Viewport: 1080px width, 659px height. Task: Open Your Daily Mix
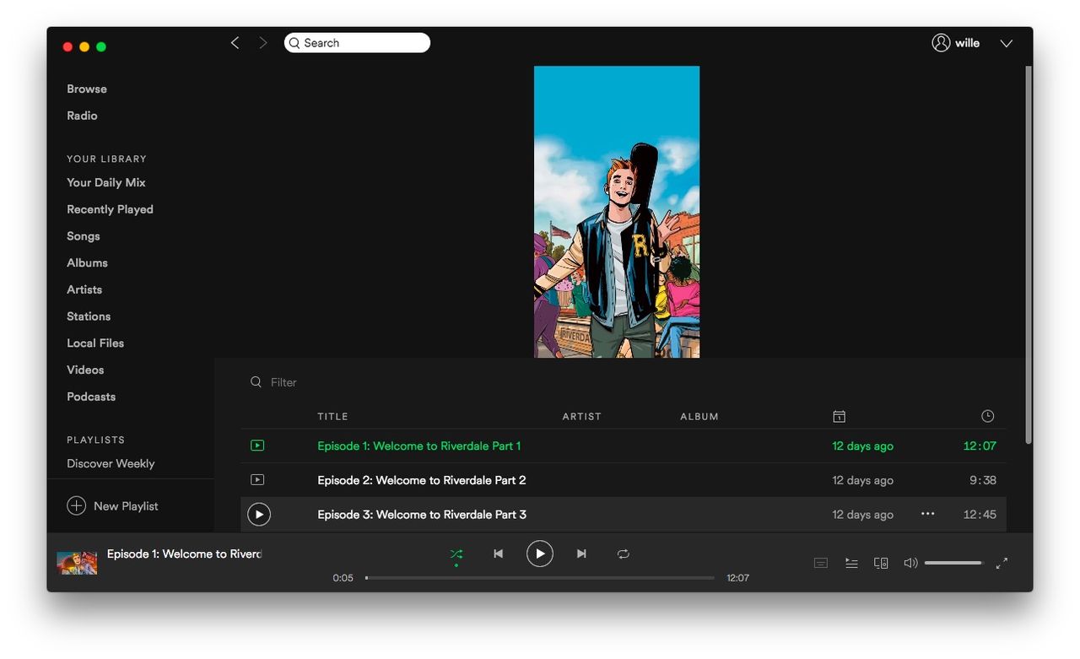(x=106, y=182)
